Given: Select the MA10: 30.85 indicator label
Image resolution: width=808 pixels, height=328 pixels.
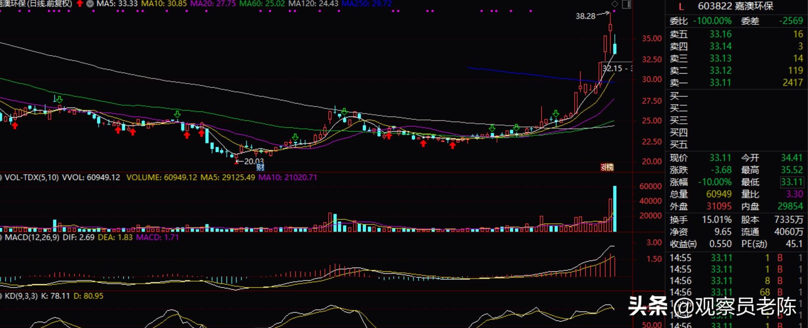Looking at the screenshot, I should click(164, 4).
